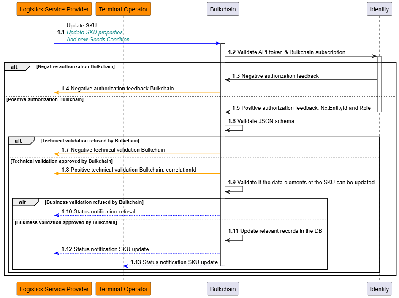
Task: Click the Bulkchain participant box at top
Action: [x=223, y=8]
